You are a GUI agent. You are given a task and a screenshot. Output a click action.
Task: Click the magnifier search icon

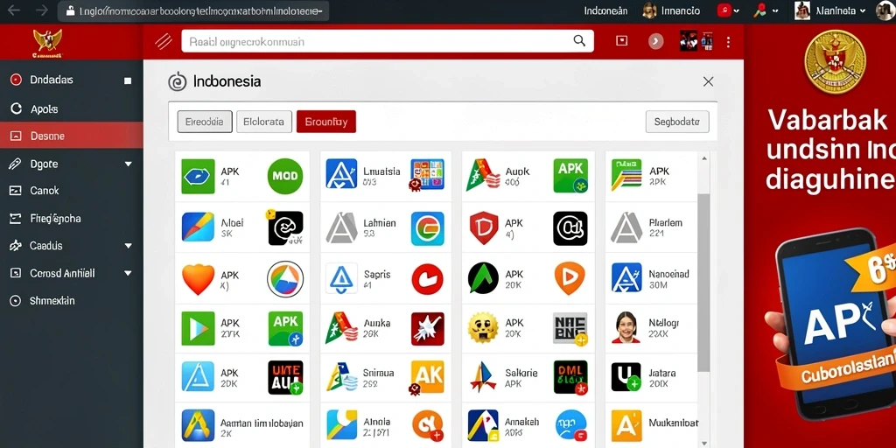[579, 40]
